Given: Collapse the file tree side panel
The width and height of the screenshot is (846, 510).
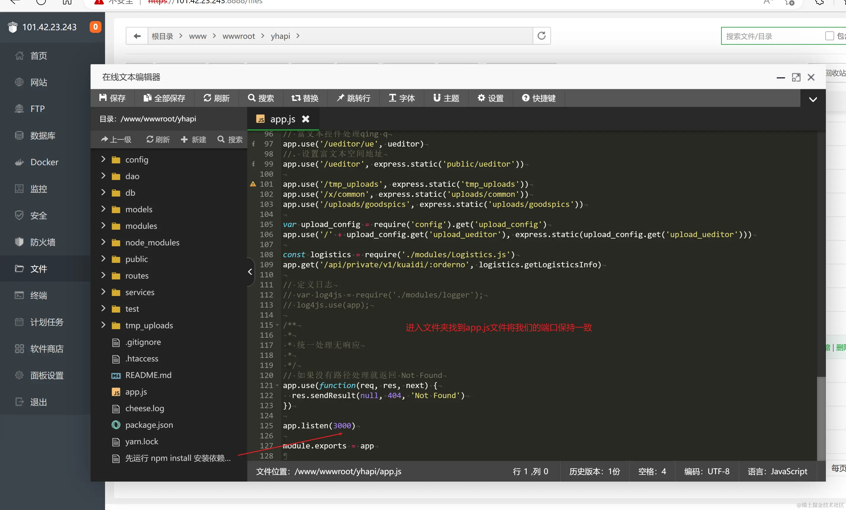Looking at the screenshot, I should (250, 272).
